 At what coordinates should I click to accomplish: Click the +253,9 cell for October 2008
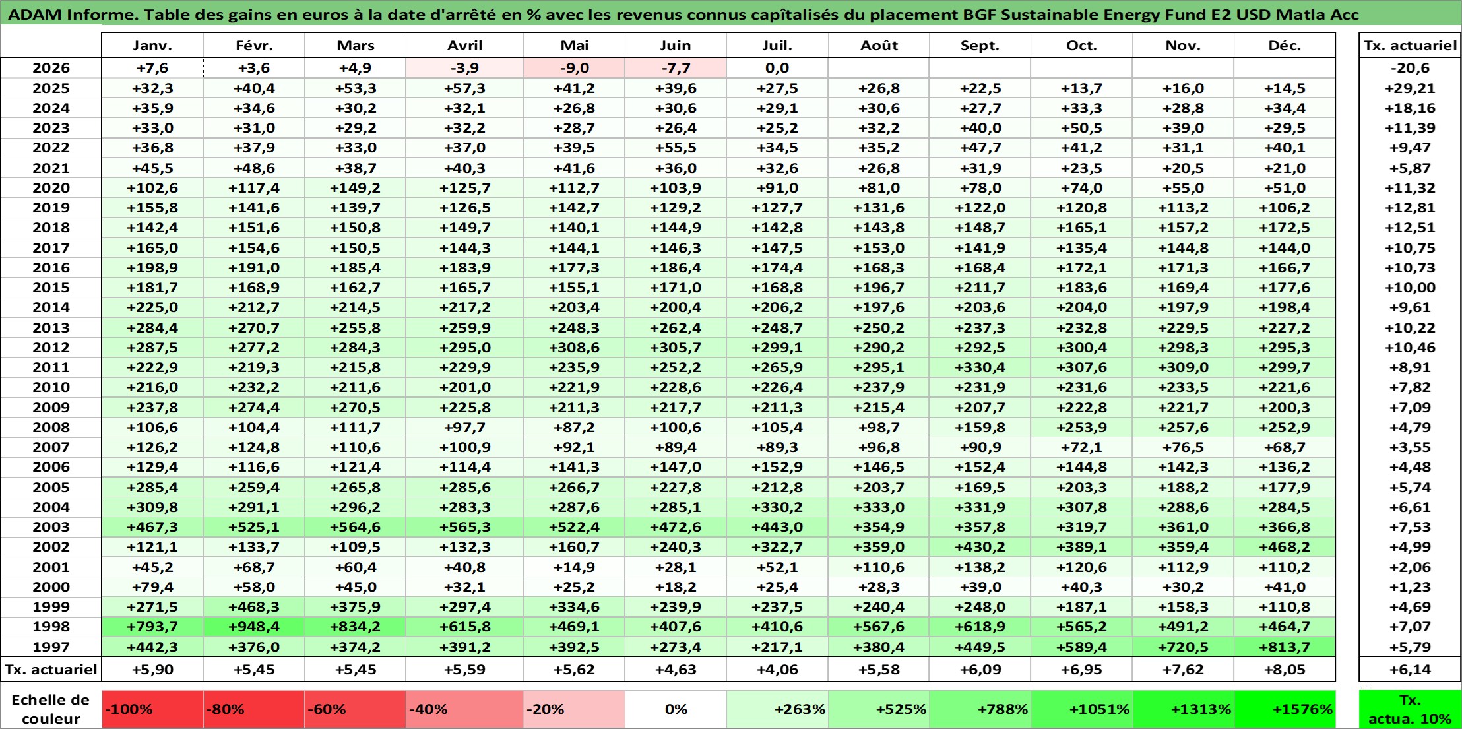tap(1081, 428)
